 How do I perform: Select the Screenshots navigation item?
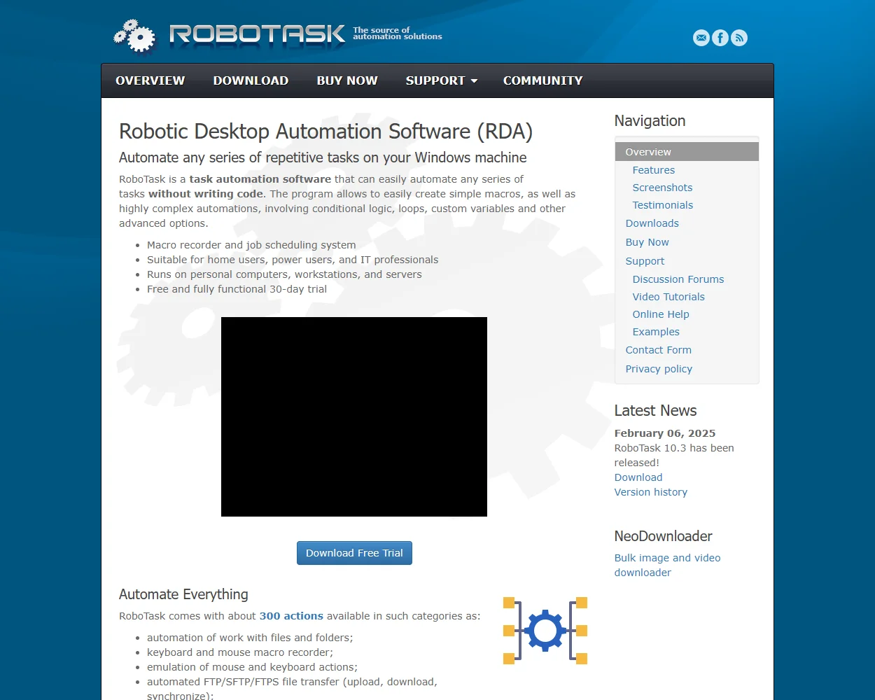[662, 187]
